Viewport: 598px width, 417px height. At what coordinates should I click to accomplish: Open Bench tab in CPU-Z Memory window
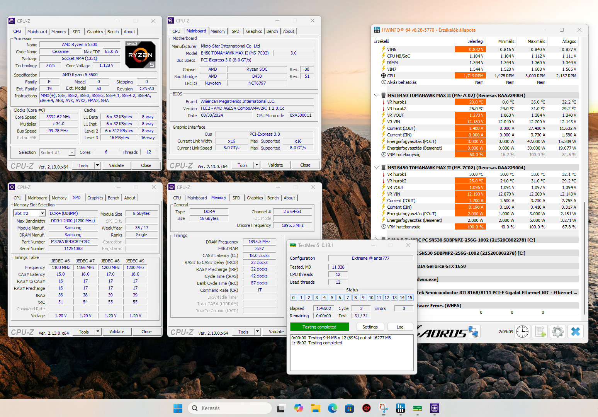[x=273, y=198]
